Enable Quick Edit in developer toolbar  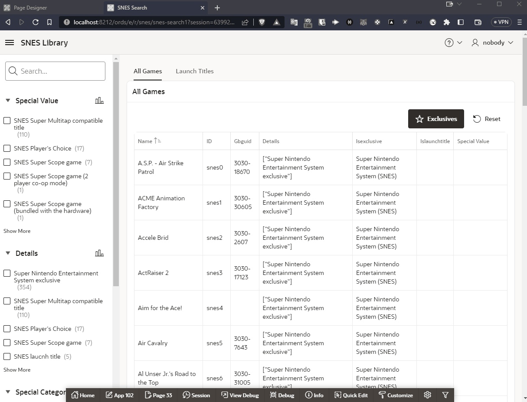[x=351, y=395]
